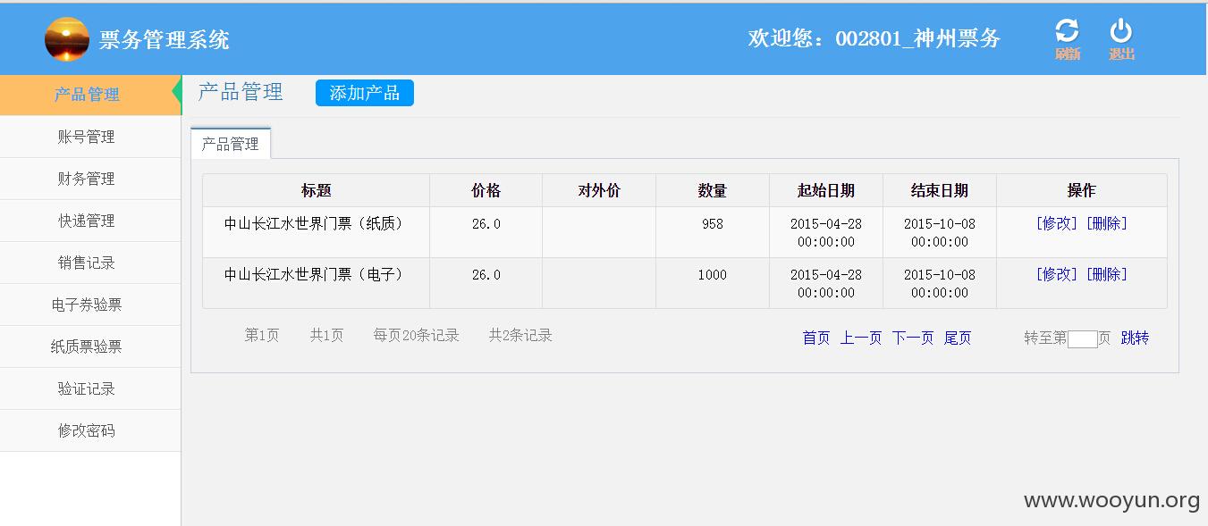Image resolution: width=1208 pixels, height=526 pixels.
Task: Click [修改] for the 电子 ticket row
Action: click(1057, 274)
